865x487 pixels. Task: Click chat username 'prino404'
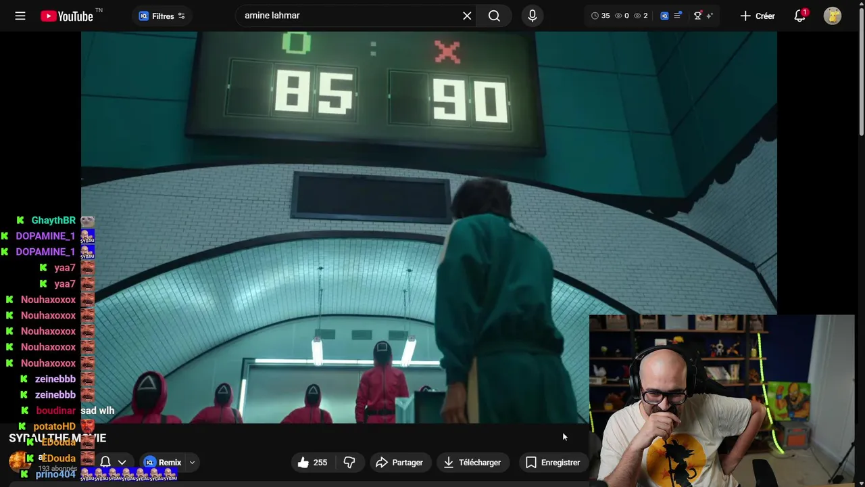pyautogui.click(x=55, y=475)
